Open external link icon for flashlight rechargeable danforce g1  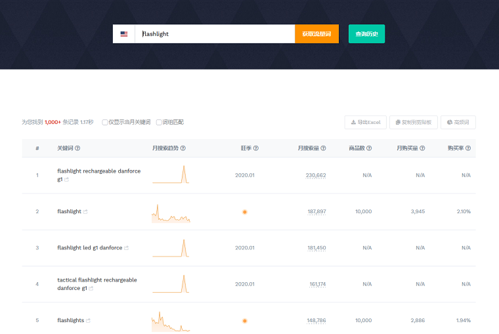(x=66, y=180)
